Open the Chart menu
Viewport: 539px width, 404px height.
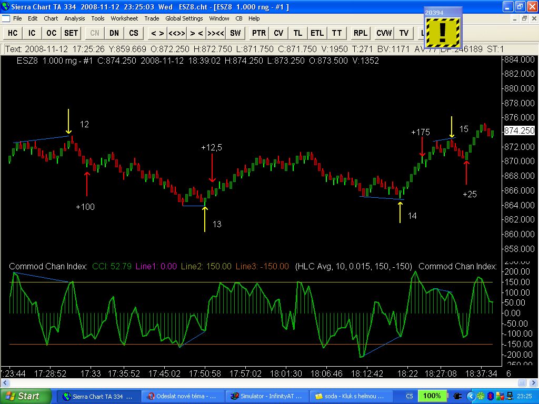[51, 18]
